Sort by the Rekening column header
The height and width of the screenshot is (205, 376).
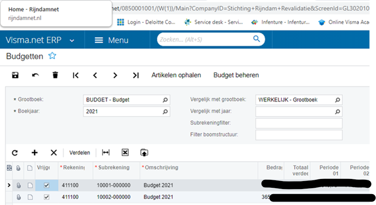point(75,171)
